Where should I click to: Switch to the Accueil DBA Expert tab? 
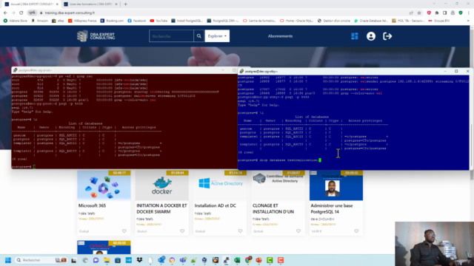[31, 4]
